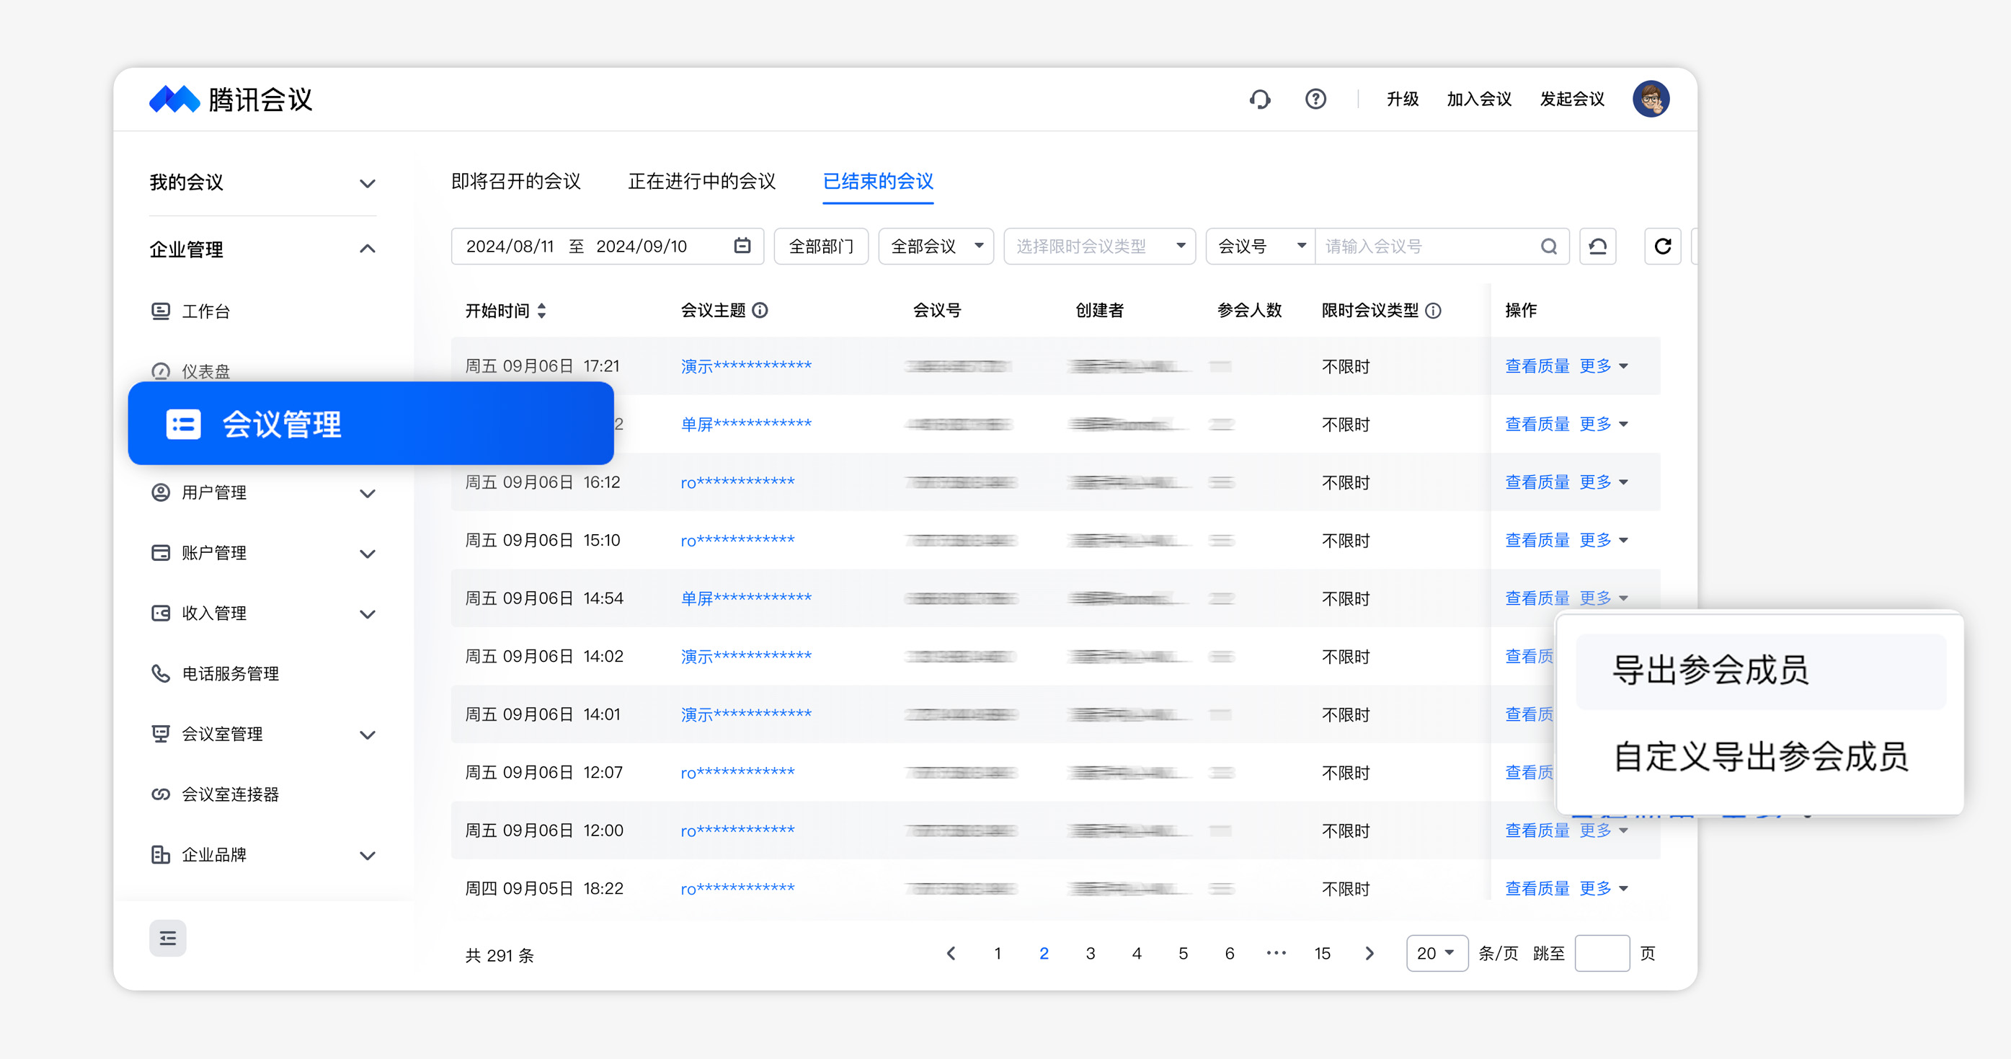
Task: Sort by 开始时间 column arrows
Action: [542, 311]
